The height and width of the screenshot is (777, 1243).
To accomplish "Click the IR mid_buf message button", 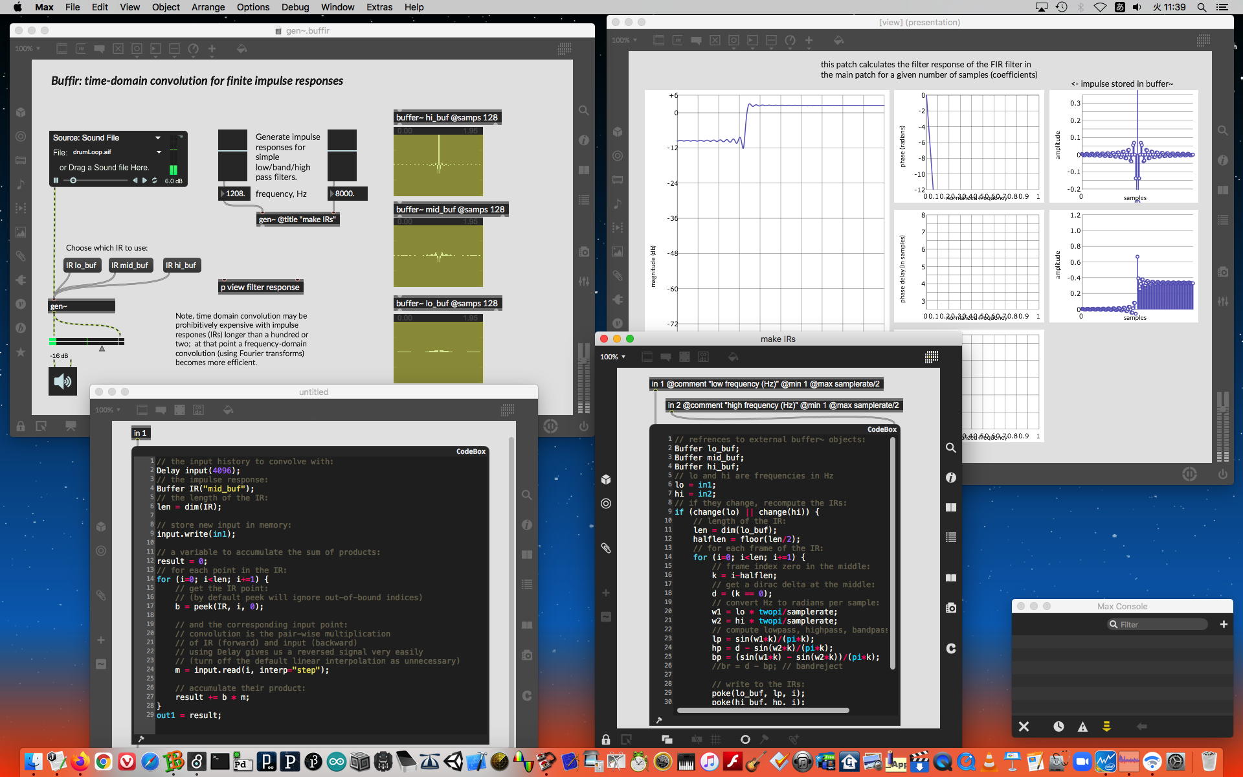I will click(x=129, y=265).
